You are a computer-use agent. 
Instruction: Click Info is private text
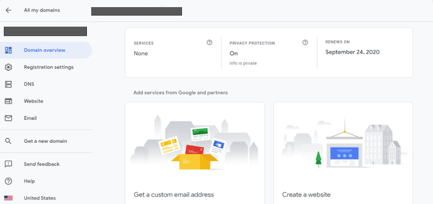click(243, 63)
